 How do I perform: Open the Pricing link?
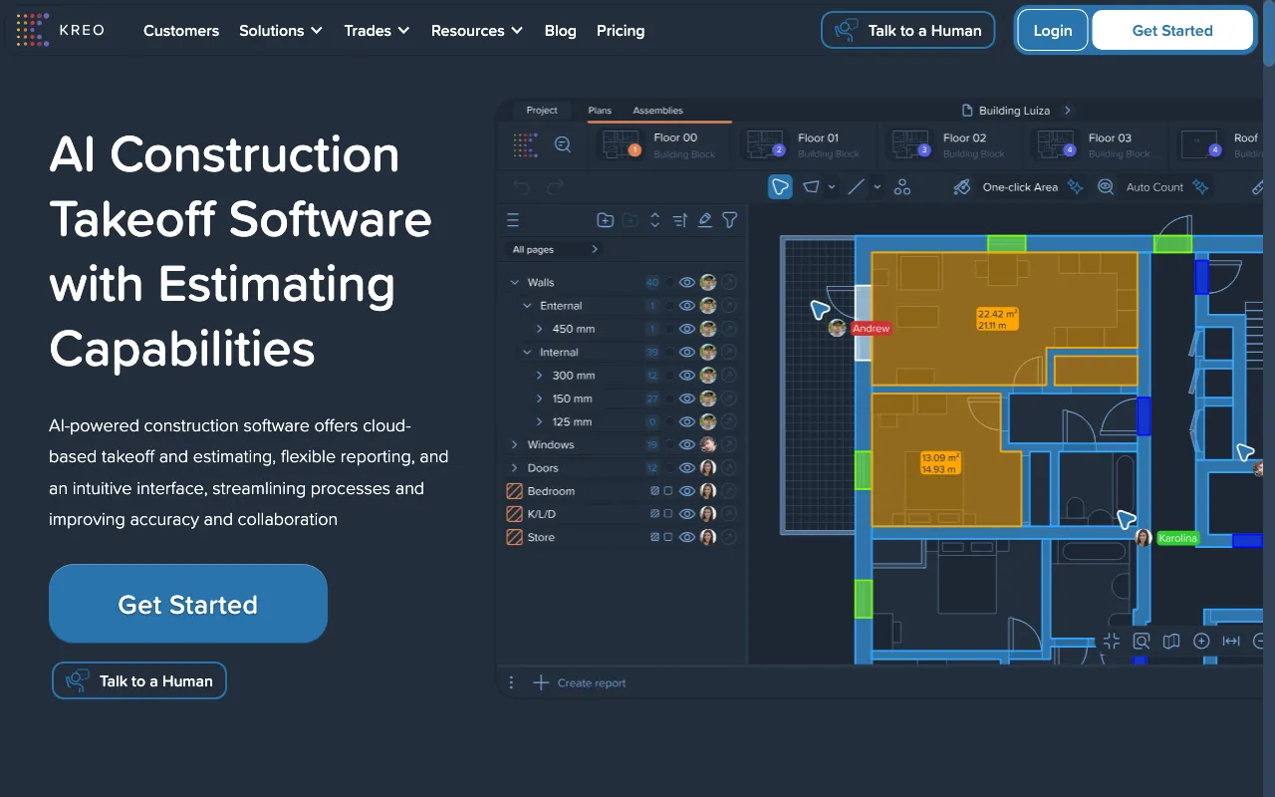(x=621, y=31)
